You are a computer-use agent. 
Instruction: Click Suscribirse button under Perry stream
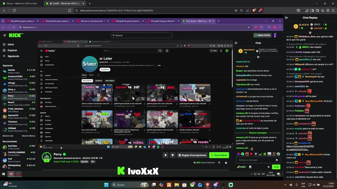pyautogui.click(x=219, y=155)
